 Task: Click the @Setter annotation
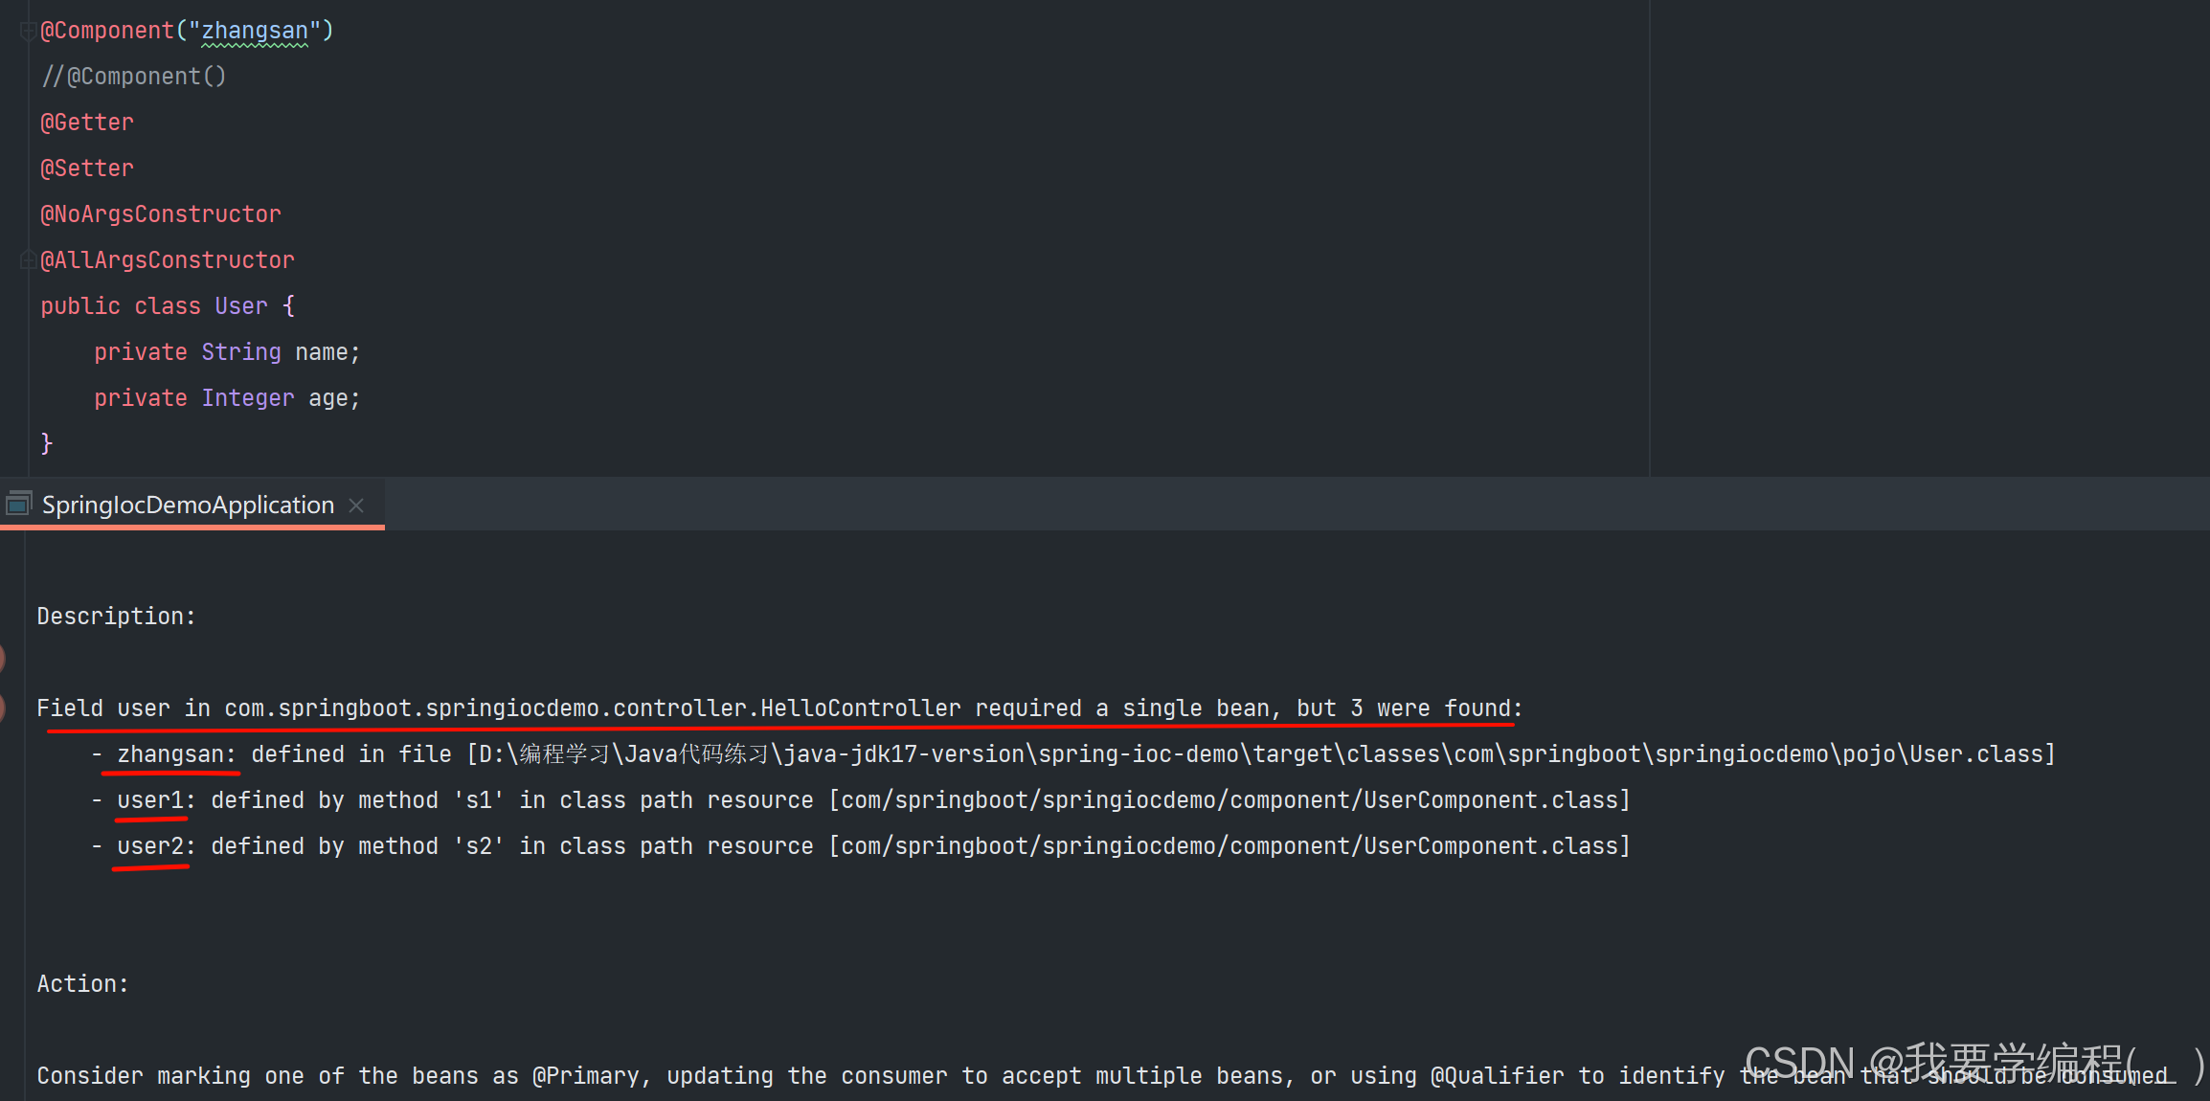tap(87, 169)
